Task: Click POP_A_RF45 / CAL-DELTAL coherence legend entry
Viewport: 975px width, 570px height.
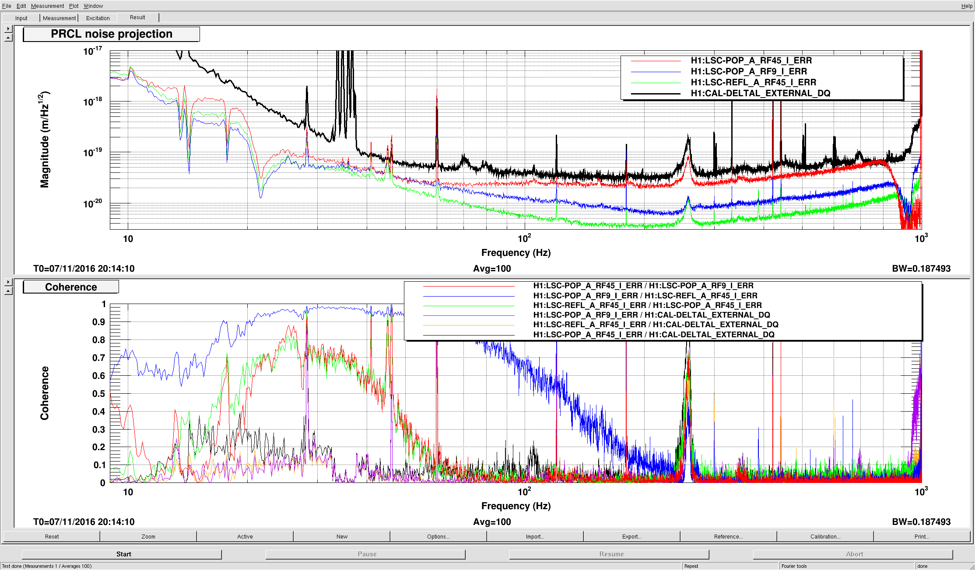Action: 654,335
